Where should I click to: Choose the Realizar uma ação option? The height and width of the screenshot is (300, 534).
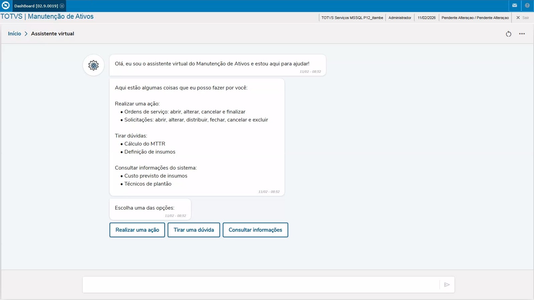(137, 230)
